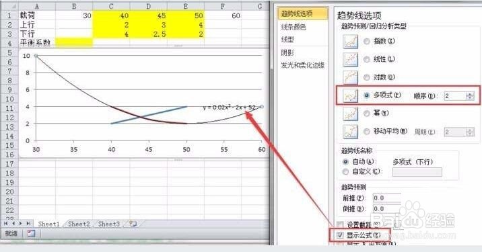Click the macro record icon in status bar
The height and width of the screenshot is (252, 482).
coord(31,234)
